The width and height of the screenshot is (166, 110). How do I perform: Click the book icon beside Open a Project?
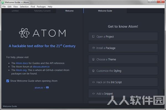click(x=93, y=37)
